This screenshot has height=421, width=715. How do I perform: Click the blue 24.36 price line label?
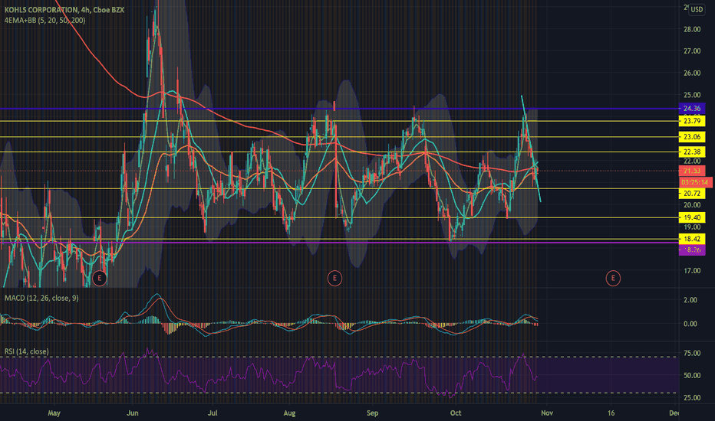(x=692, y=109)
